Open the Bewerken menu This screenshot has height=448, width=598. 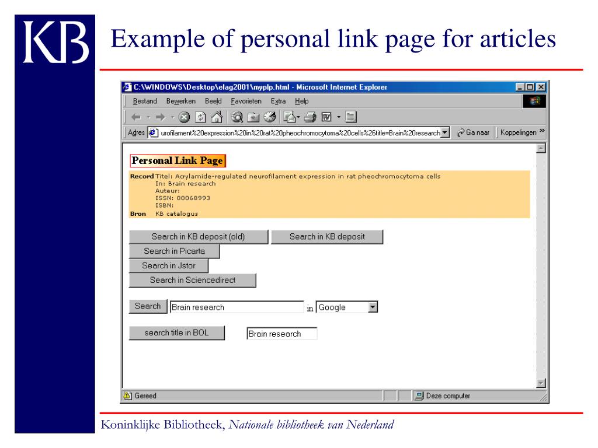tap(181, 101)
